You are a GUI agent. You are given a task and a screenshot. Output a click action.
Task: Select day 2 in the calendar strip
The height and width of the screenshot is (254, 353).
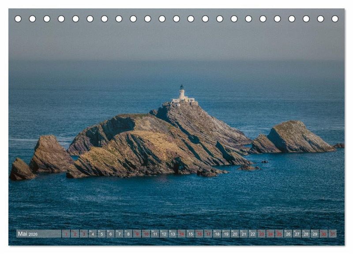75,234
